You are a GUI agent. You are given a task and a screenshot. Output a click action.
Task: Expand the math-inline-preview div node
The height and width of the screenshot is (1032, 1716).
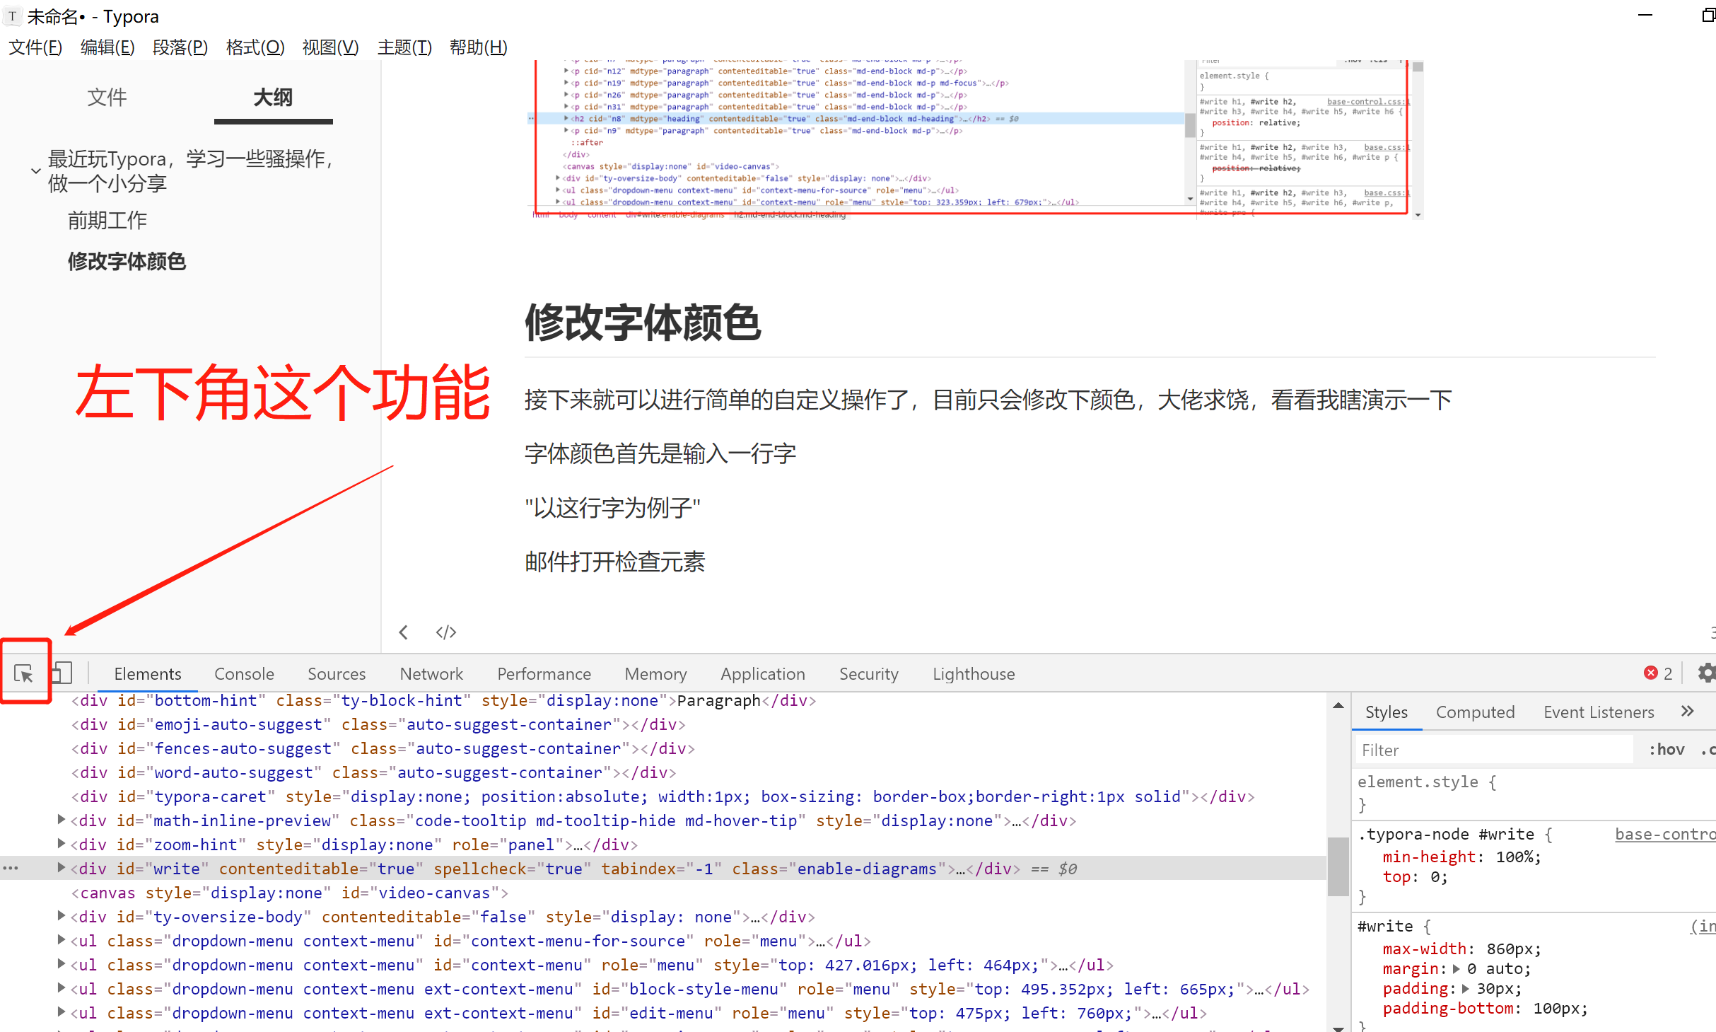pyautogui.click(x=62, y=820)
